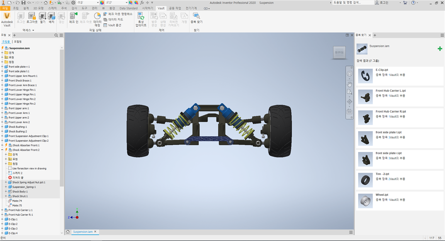Switch to the 스케치 ribbon tab

[x=53, y=8]
